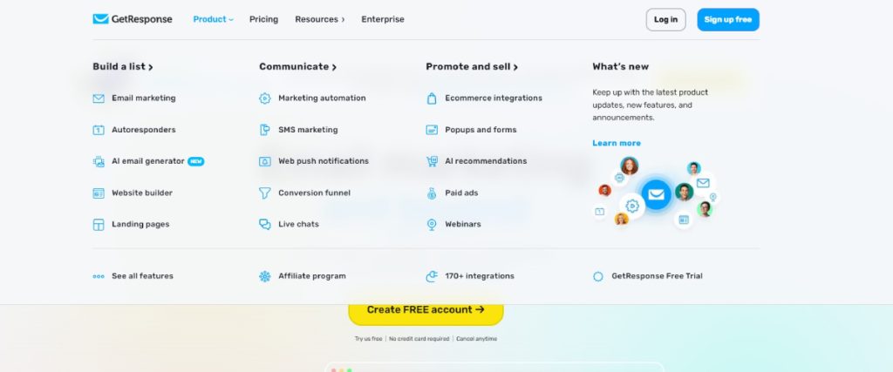893x372 pixels.
Task: Click the Email marketing envelope icon
Action: point(99,98)
